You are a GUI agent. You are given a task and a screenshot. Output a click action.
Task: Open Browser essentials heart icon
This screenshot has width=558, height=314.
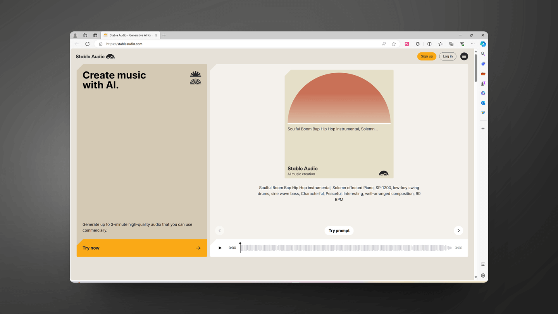(462, 44)
